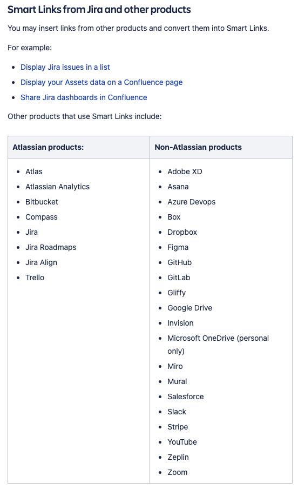Select 'Trello' in the Atlassian list
Image resolution: width=305 pixels, height=489 pixels.
point(35,278)
